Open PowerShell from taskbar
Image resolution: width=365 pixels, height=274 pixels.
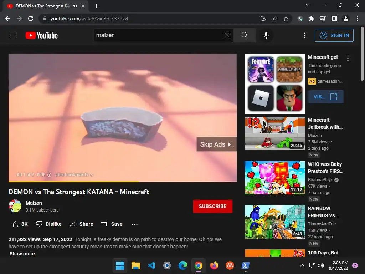coord(245,265)
